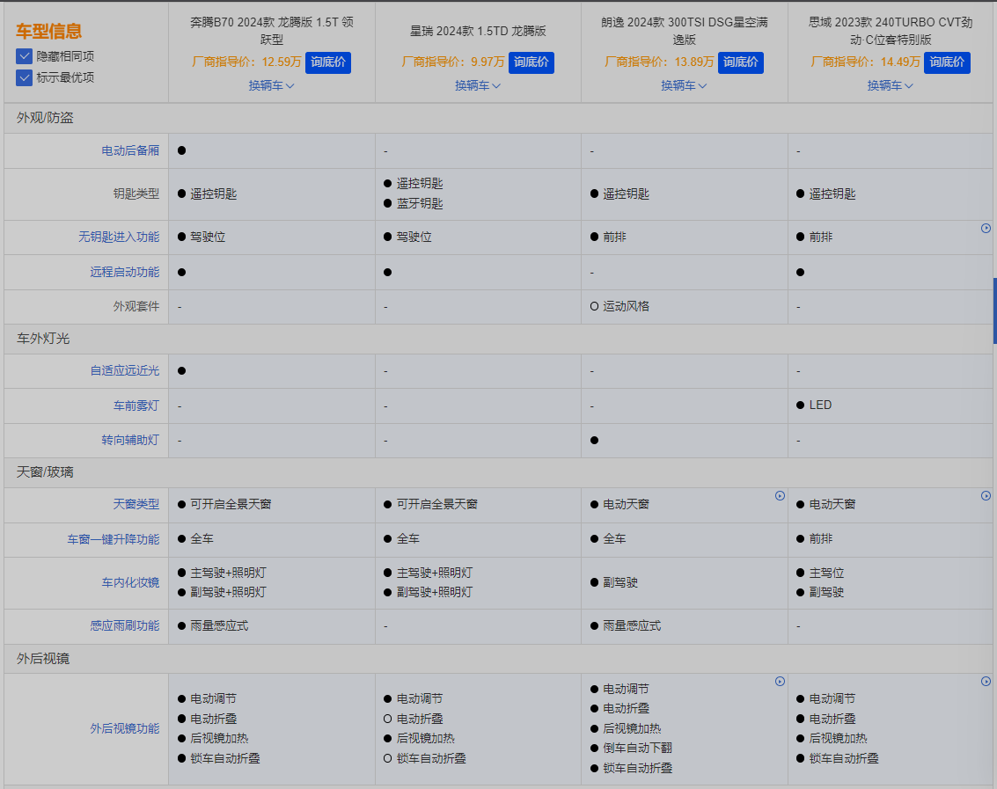Click 雨量感应式 in the 朗逸 column
Viewport: 997px width, 789px height.
point(632,625)
